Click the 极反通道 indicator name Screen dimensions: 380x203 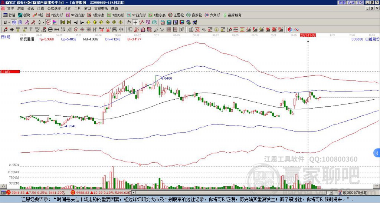click(27, 39)
